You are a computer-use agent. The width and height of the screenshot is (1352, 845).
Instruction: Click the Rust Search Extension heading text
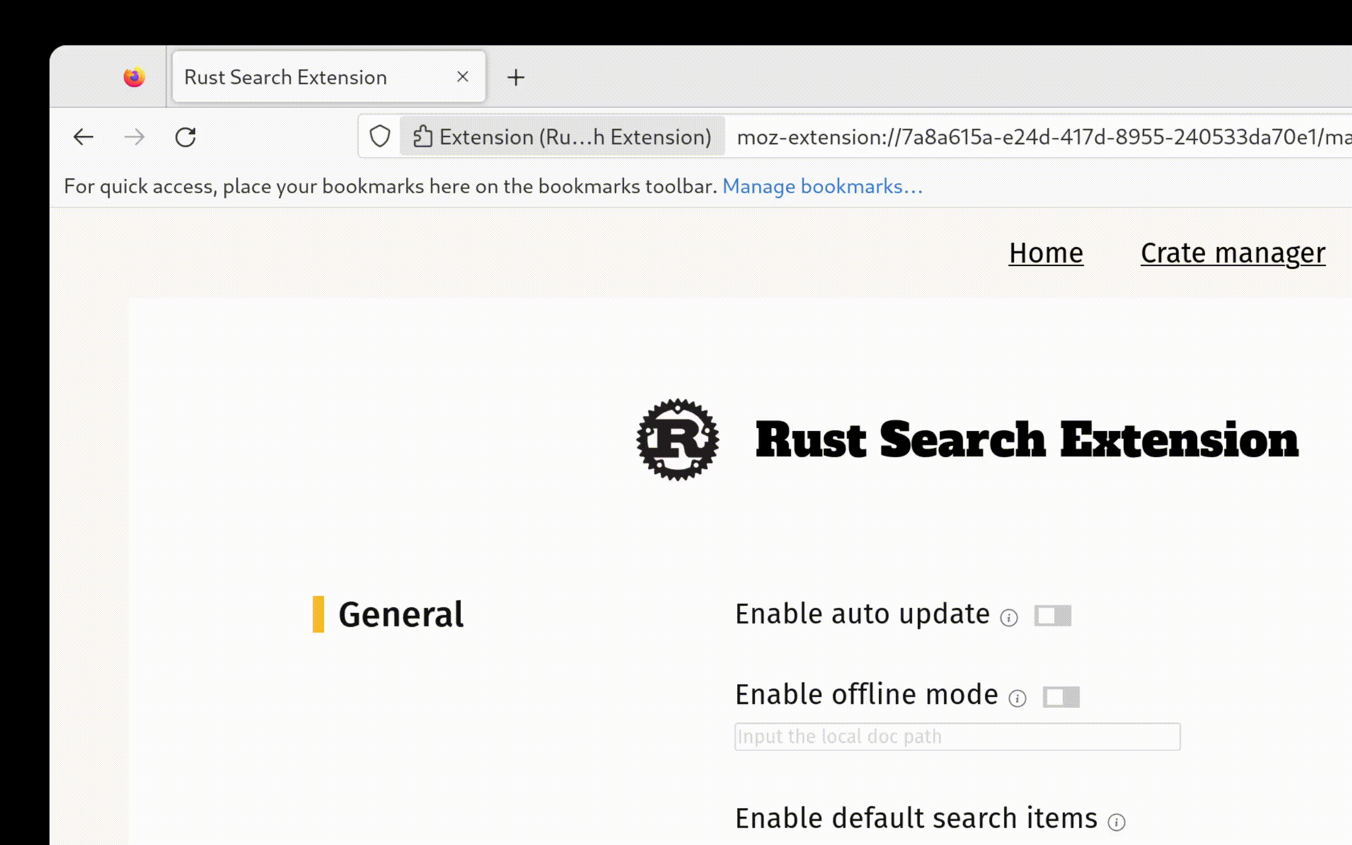[x=1027, y=440]
